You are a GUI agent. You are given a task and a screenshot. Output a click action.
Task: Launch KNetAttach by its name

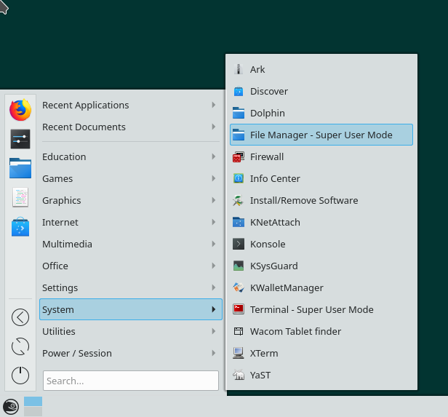[x=275, y=222]
